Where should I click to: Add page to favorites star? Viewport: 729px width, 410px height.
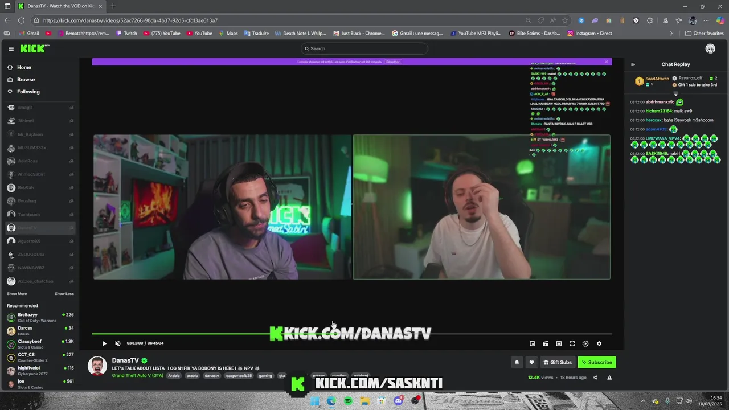click(565, 20)
